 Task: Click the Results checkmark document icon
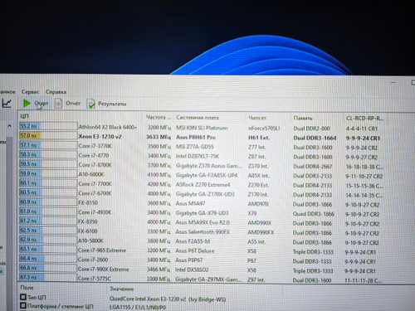pyautogui.click(x=90, y=104)
